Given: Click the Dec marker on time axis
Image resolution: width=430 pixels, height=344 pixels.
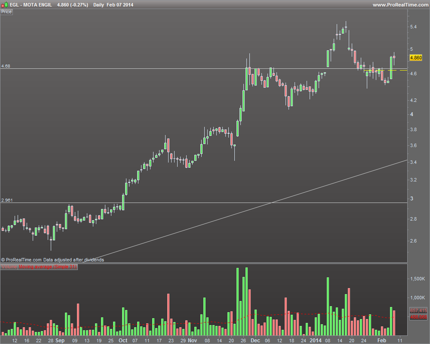Looking at the screenshot, I should [x=255, y=341].
